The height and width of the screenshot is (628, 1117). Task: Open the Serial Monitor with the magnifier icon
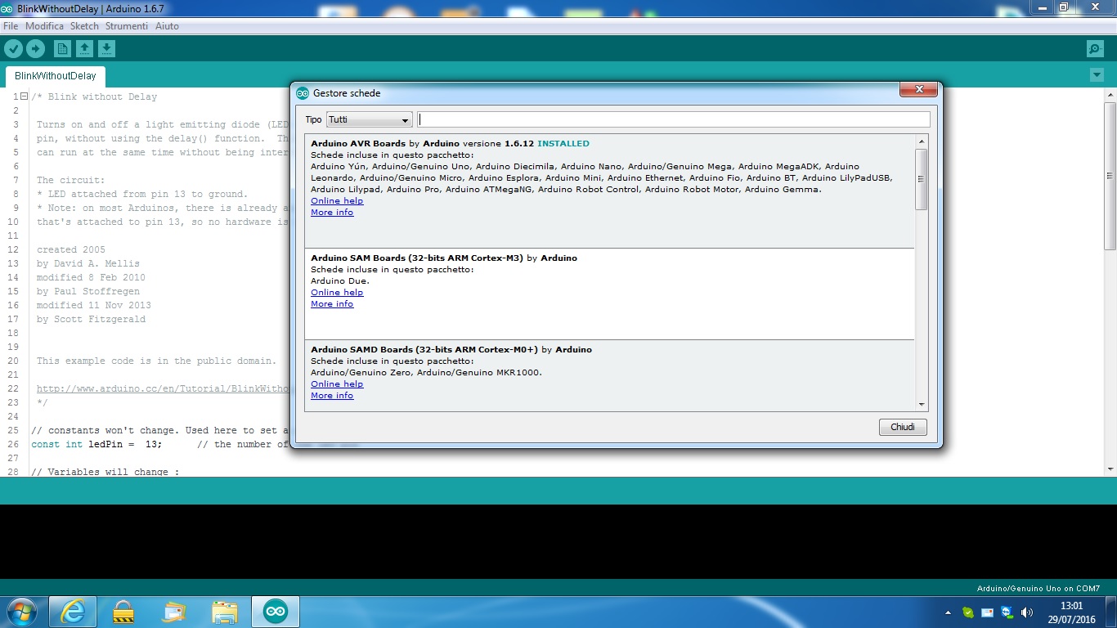click(x=1094, y=48)
